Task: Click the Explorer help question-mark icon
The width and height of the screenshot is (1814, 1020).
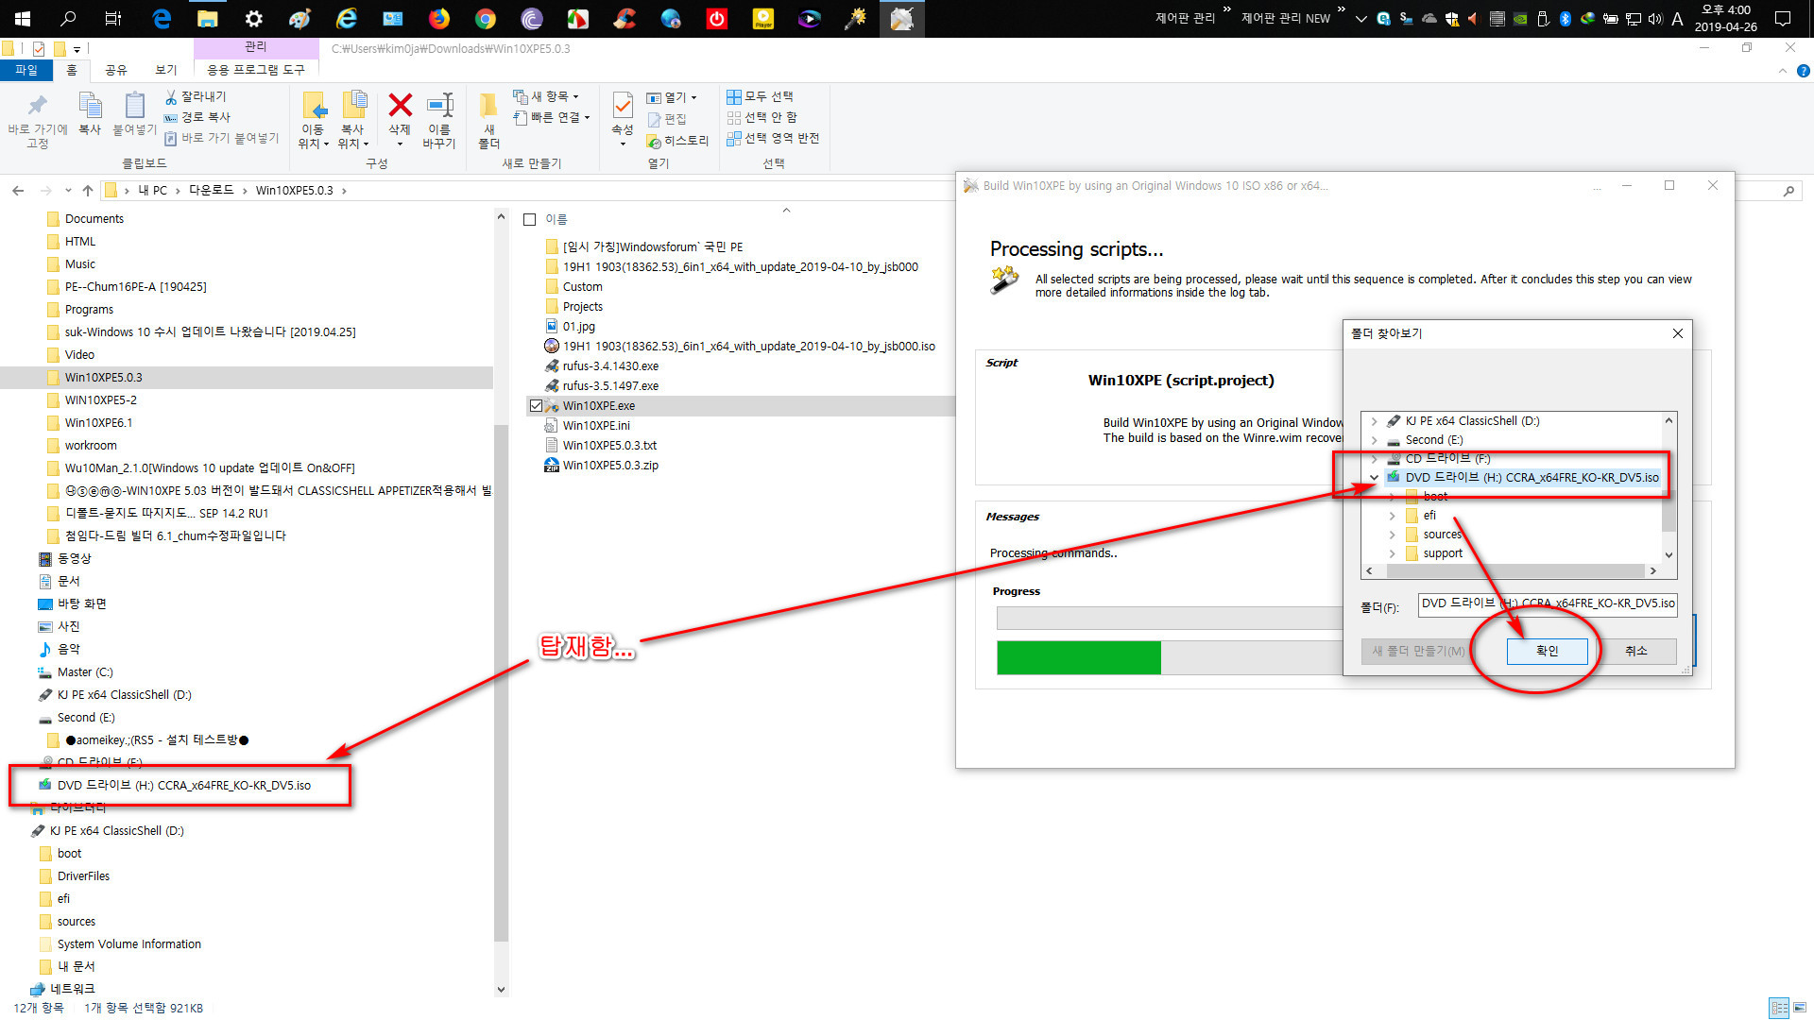Action: tap(1803, 71)
